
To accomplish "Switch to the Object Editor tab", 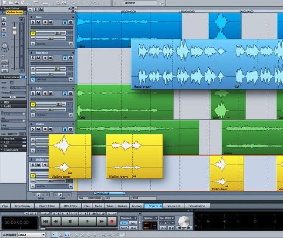I will (46, 206).
